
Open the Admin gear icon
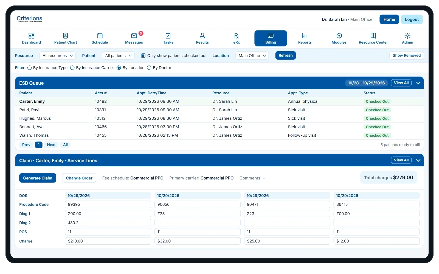click(x=407, y=36)
